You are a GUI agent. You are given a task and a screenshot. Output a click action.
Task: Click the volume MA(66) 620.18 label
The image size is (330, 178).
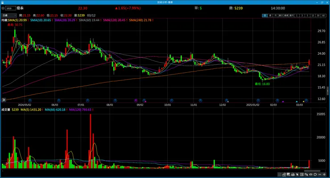tap(56, 110)
